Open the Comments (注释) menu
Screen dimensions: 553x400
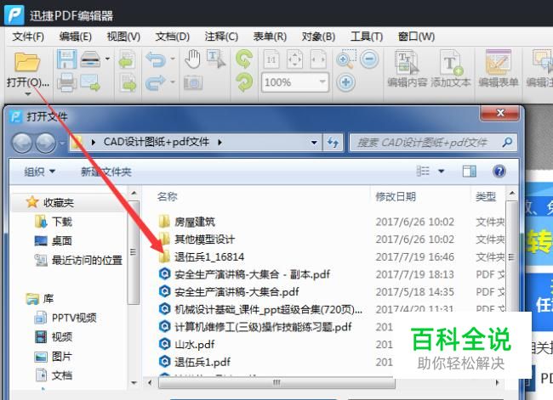click(221, 37)
